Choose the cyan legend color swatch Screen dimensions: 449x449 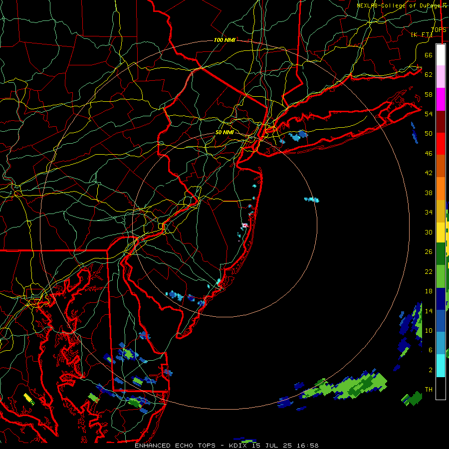click(441, 366)
